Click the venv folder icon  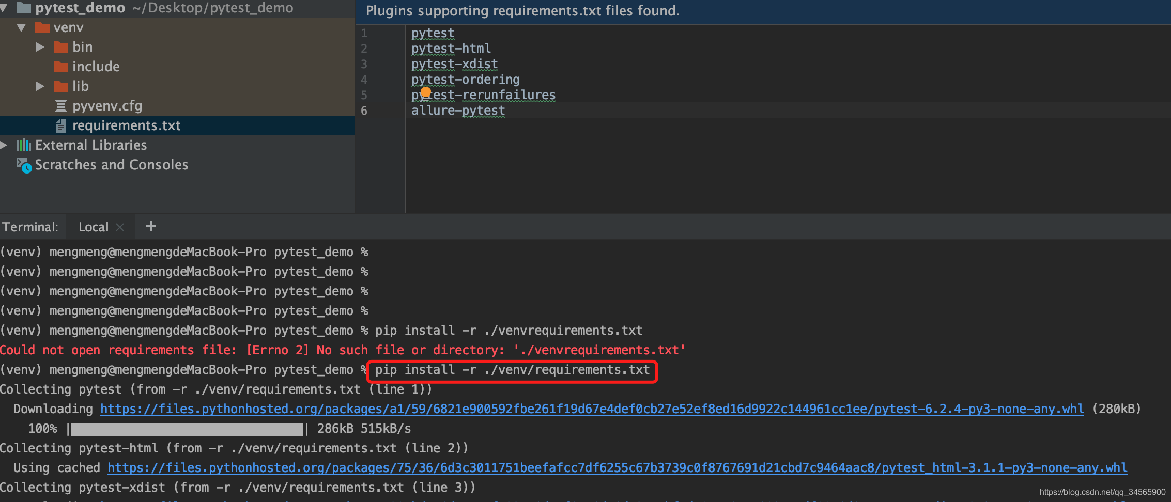[42, 27]
